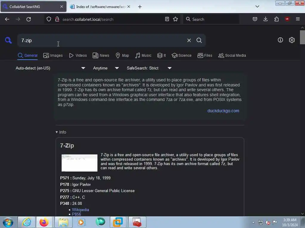The image size is (305, 228).
Task: Open the Pocket save icon
Action: tap(255, 19)
